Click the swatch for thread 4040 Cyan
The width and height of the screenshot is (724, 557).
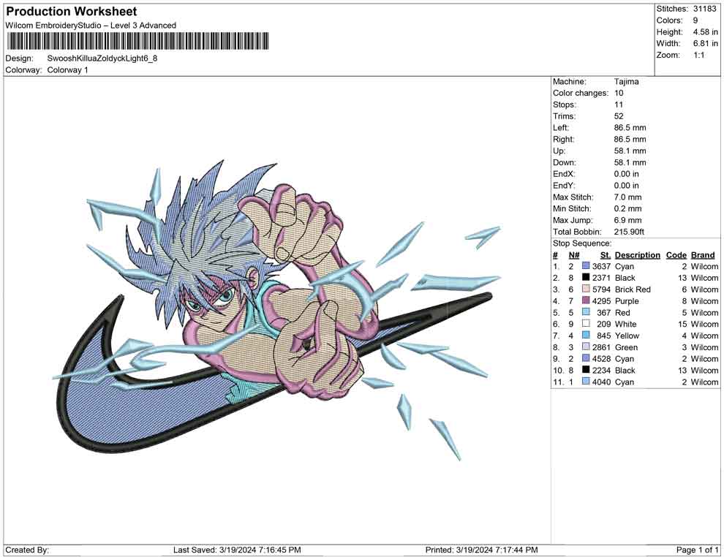pyautogui.click(x=586, y=382)
